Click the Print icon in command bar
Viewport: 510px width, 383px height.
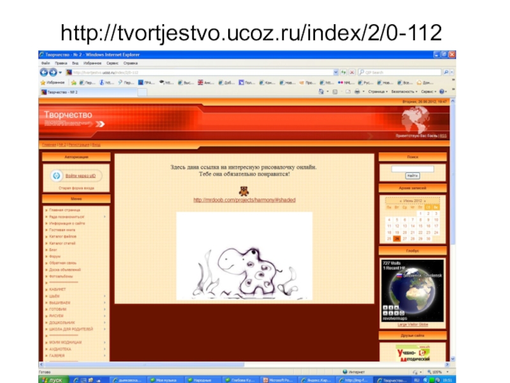tap(357, 92)
